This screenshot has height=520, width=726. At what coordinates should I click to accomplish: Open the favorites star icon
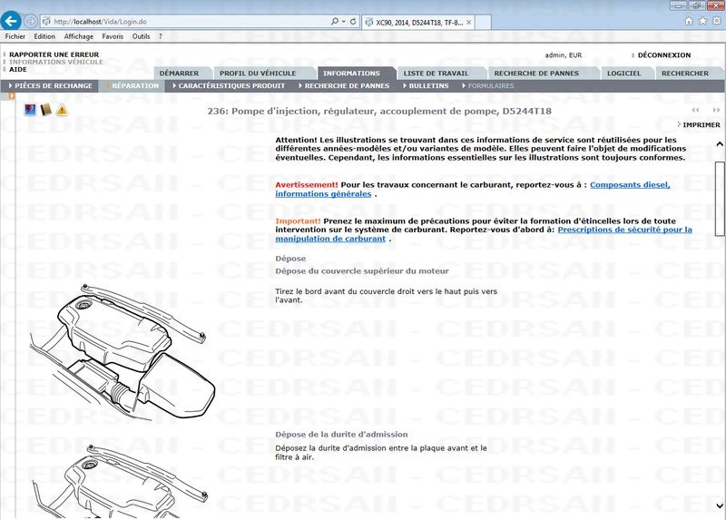701,20
